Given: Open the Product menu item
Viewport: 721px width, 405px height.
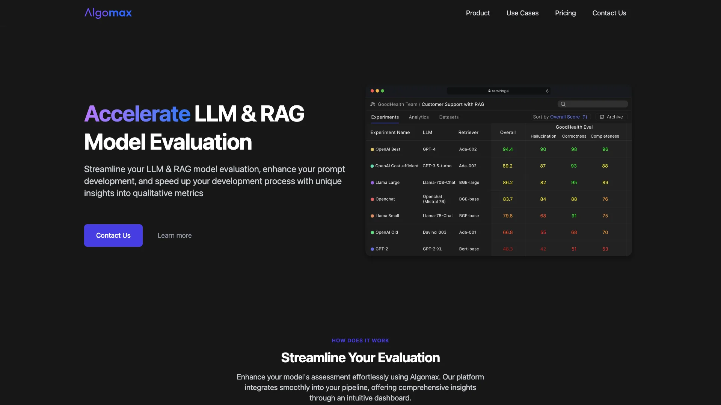Looking at the screenshot, I should pos(478,13).
